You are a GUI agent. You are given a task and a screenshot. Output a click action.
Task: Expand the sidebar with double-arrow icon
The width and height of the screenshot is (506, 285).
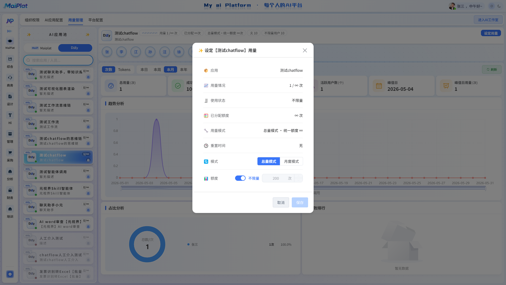(9, 31)
